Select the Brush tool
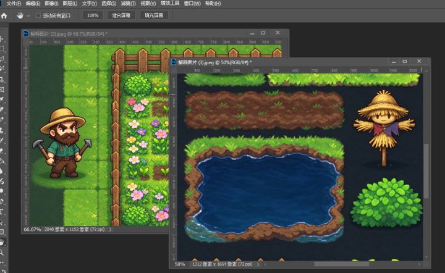This screenshot has width=445, height=273. click(2, 120)
